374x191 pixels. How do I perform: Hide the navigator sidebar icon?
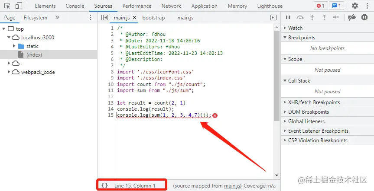click(104, 17)
